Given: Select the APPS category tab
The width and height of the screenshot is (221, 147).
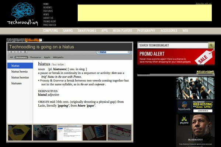Looking at the screenshot, I should pos(105,31).
